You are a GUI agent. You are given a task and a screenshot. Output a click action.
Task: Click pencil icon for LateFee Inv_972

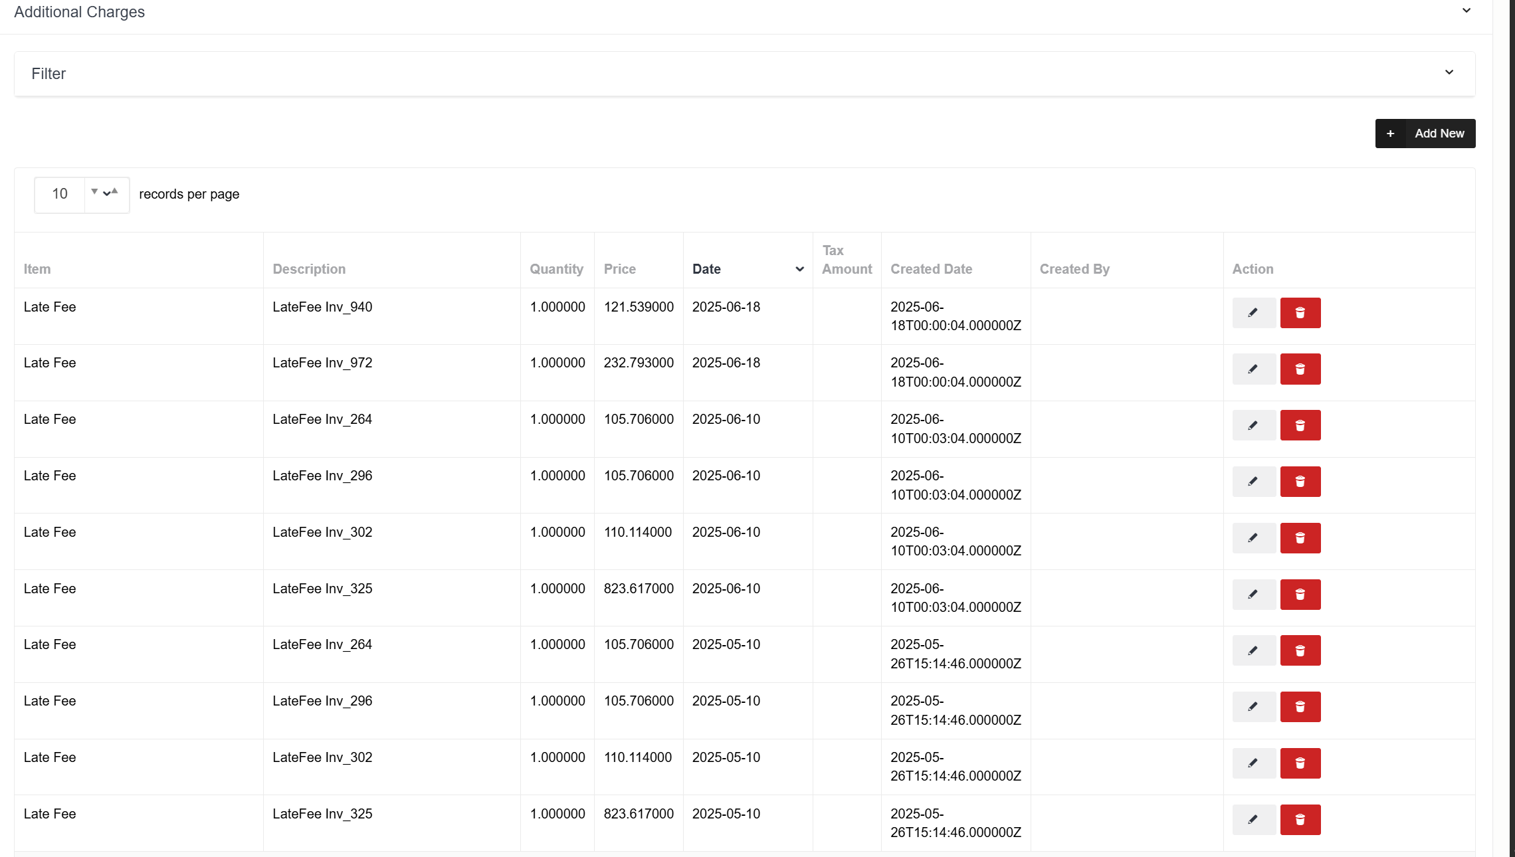tap(1253, 369)
